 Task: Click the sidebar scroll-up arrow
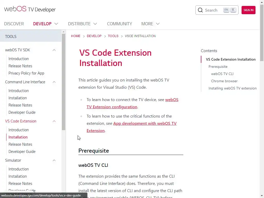pos(63,32)
